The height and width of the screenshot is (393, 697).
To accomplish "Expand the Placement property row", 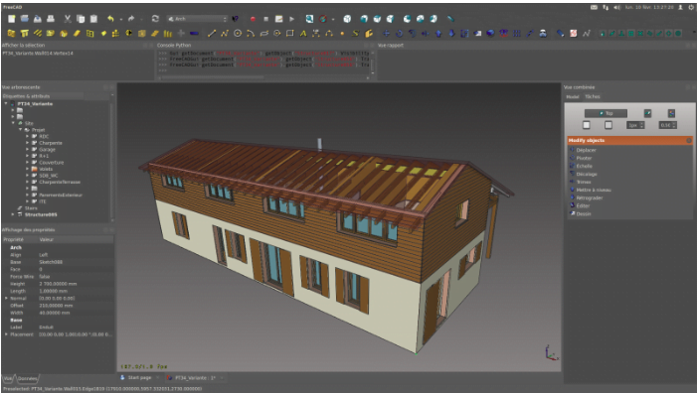I will pyautogui.click(x=6, y=334).
